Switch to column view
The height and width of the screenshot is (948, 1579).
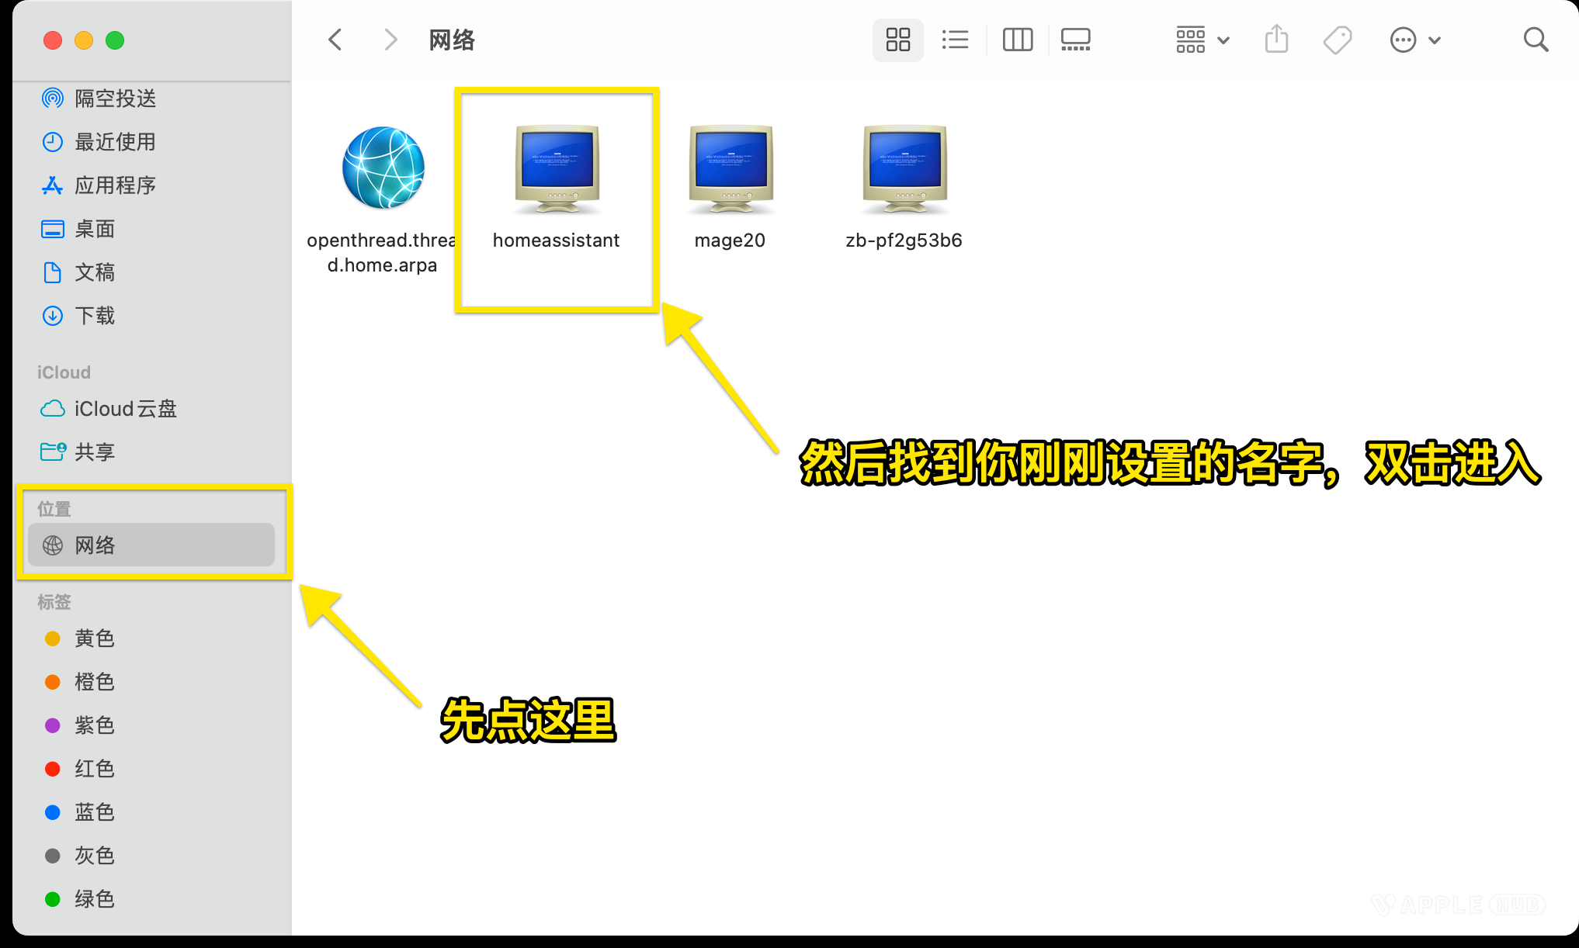(1017, 39)
